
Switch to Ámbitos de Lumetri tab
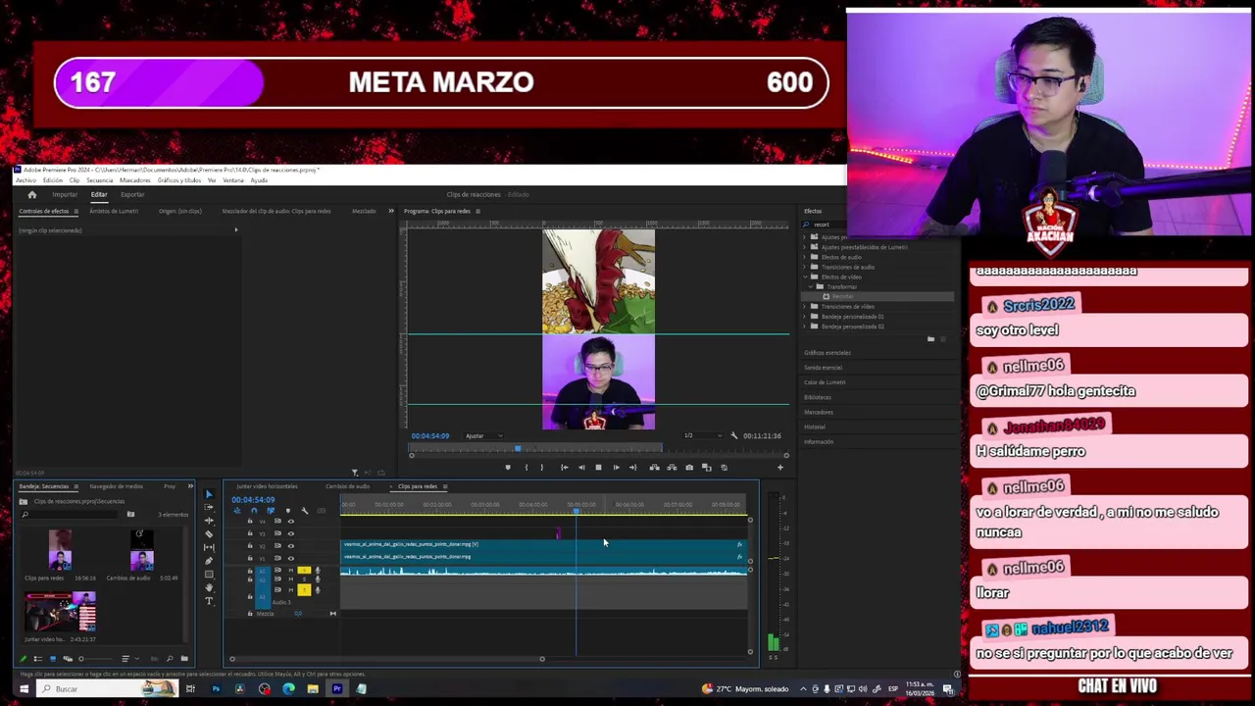(114, 211)
